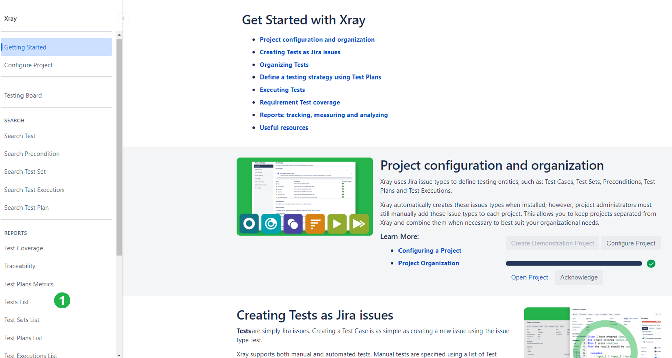Open the Testing Board

[x=56, y=95]
